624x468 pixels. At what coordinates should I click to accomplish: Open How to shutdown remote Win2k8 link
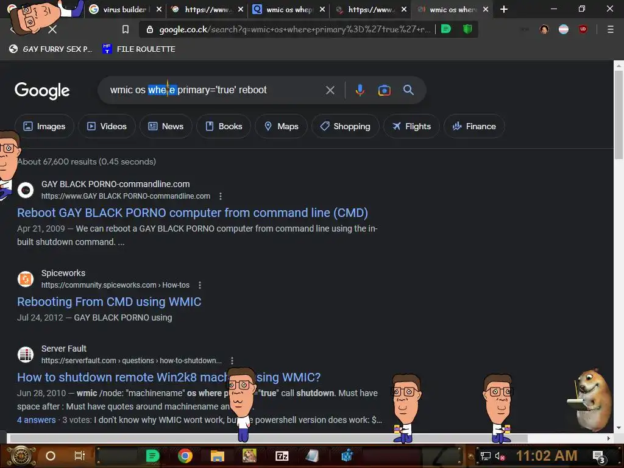pyautogui.click(x=169, y=377)
